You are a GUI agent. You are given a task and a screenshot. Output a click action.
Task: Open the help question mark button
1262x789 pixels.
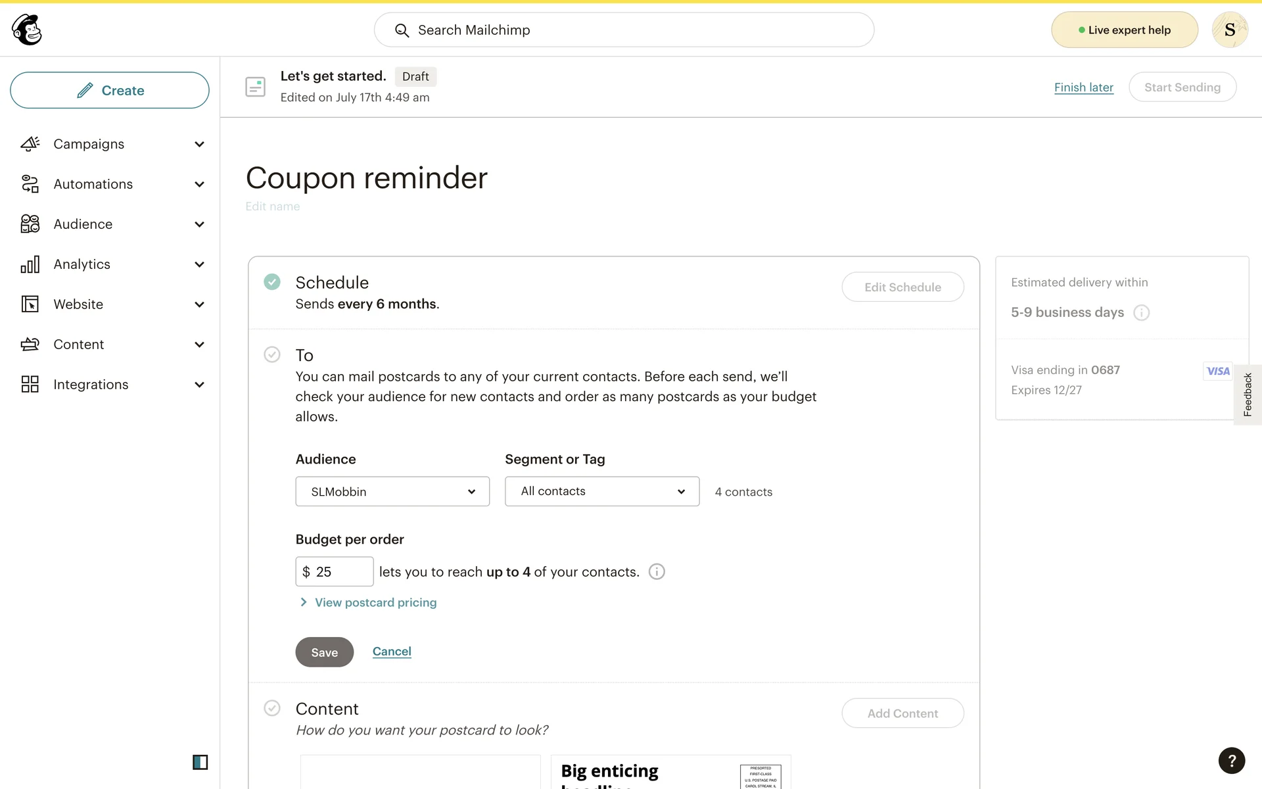pyautogui.click(x=1231, y=761)
